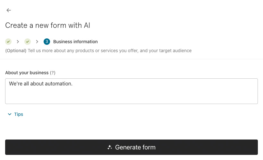Click the Business information step label
Screen dimensions: 263x160
pyautogui.click(x=75, y=42)
